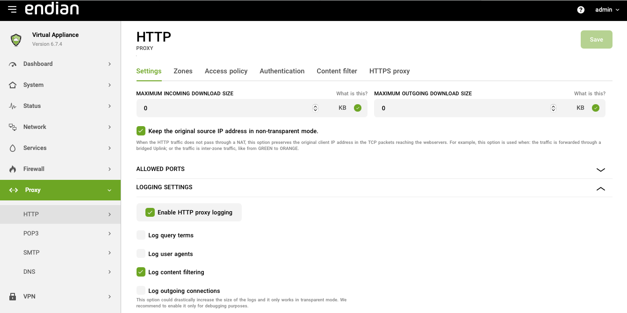Screen dimensions: 627x313
Task: Open the Access policy tab
Action: [226, 71]
